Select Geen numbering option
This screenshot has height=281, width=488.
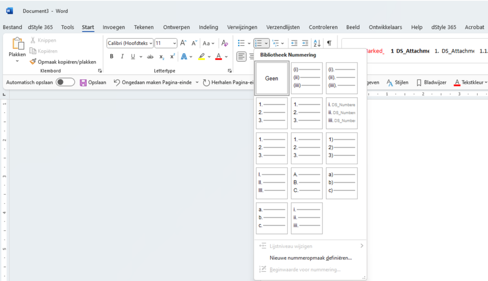[272, 78]
